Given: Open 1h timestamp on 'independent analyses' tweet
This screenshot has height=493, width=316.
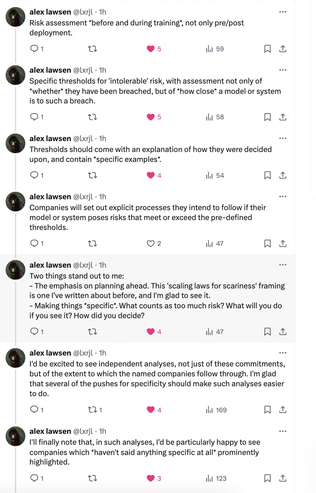Looking at the screenshot, I should pos(103,353).
